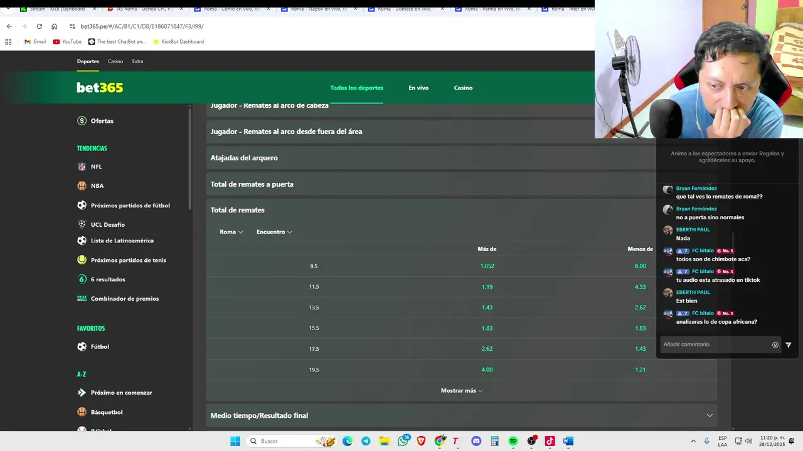The image size is (803, 451).
Task: Go to the browser home page
Action: click(x=54, y=26)
